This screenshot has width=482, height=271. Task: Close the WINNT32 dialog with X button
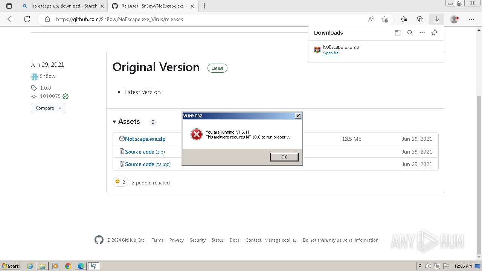pyautogui.click(x=298, y=116)
